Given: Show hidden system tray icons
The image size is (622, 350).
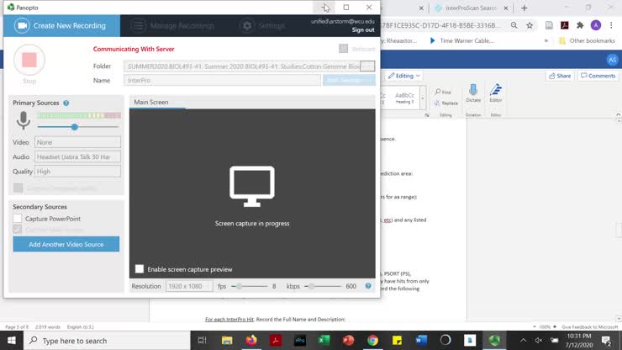Looking at the screenshot, I should coord(523,341).
